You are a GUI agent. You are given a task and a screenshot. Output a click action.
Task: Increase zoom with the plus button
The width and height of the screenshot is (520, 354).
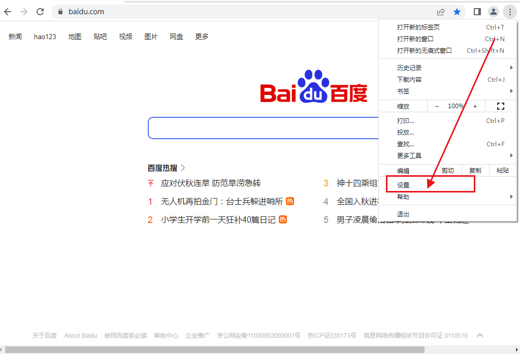point(475,106)
